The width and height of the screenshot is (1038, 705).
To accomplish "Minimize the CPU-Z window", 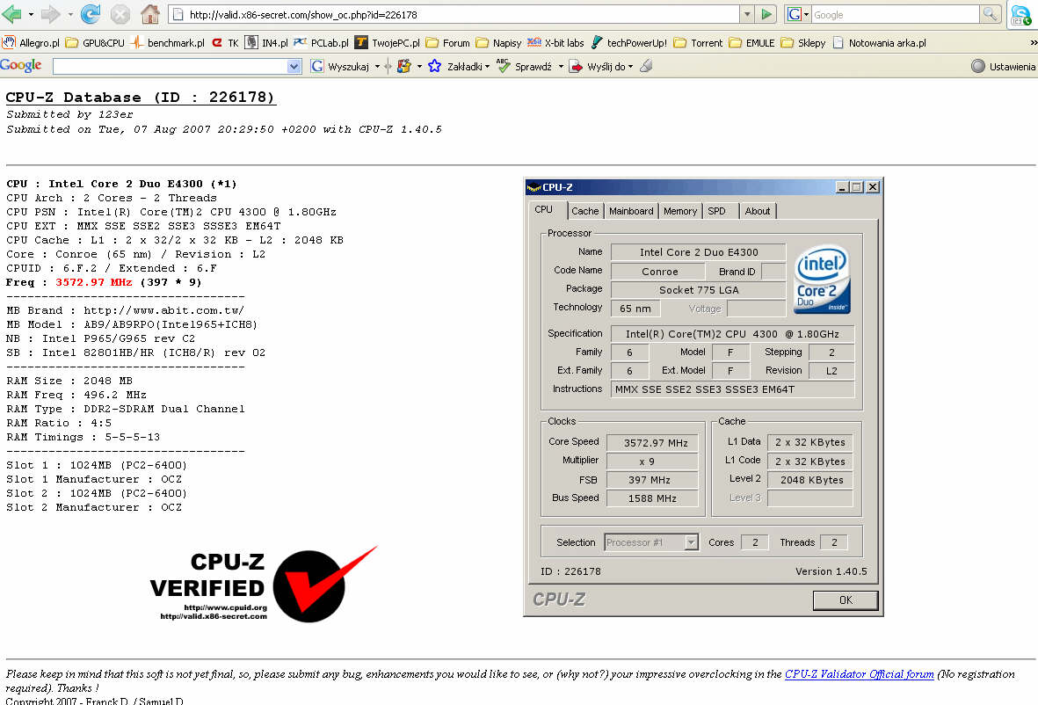I will (841, 187).
